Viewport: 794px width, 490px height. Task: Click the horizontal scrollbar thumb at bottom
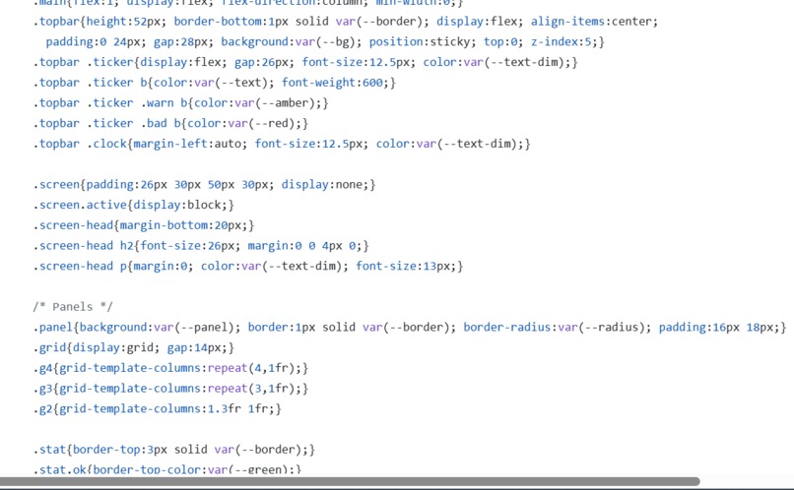point(350,481)
